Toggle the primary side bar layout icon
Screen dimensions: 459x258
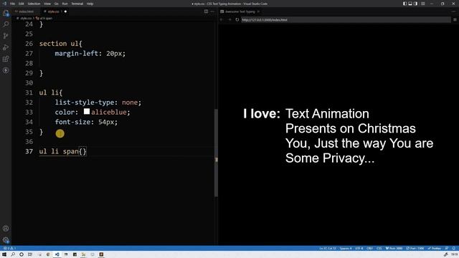(404, 4)
